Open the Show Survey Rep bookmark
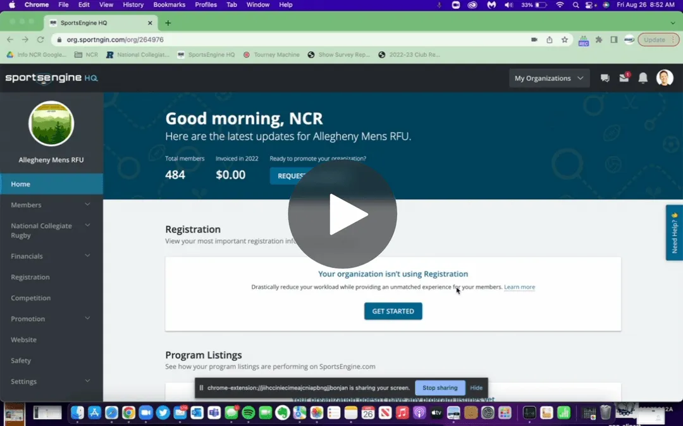Screen dimensions: 683x426 tap(338, 55)
